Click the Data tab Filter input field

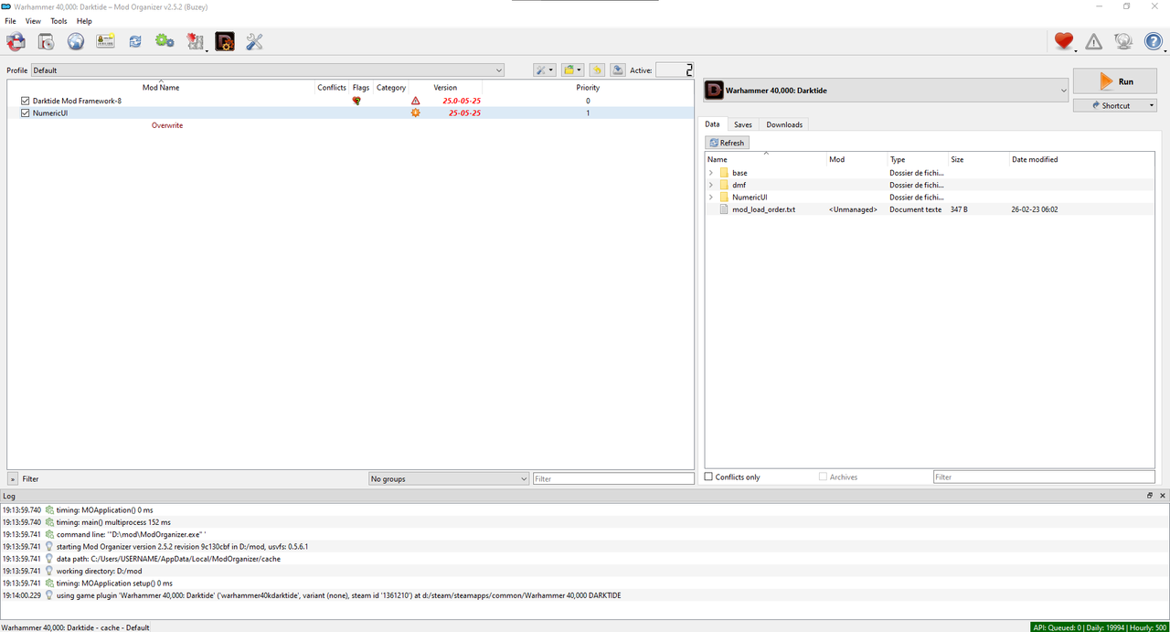click(1045, 477)
